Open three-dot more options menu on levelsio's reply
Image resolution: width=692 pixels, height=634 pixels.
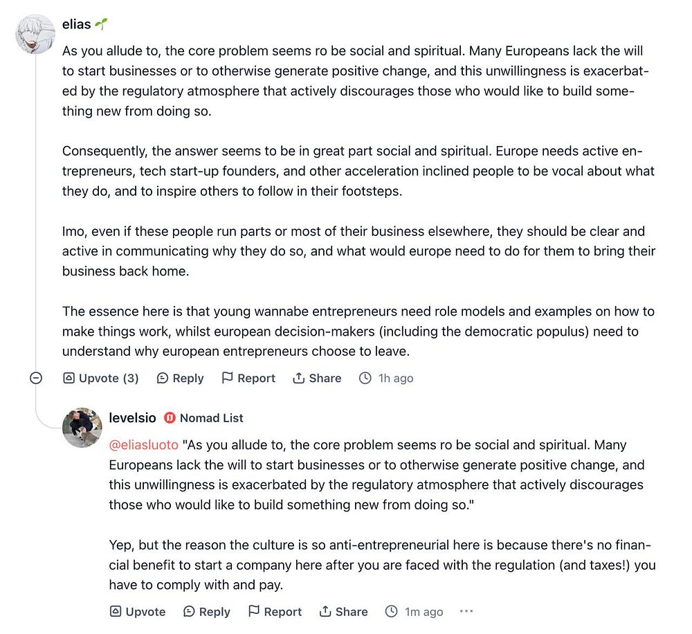[x=466, y=611]
